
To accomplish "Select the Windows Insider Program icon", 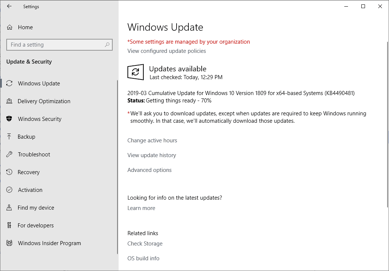I will click(9, 243).
